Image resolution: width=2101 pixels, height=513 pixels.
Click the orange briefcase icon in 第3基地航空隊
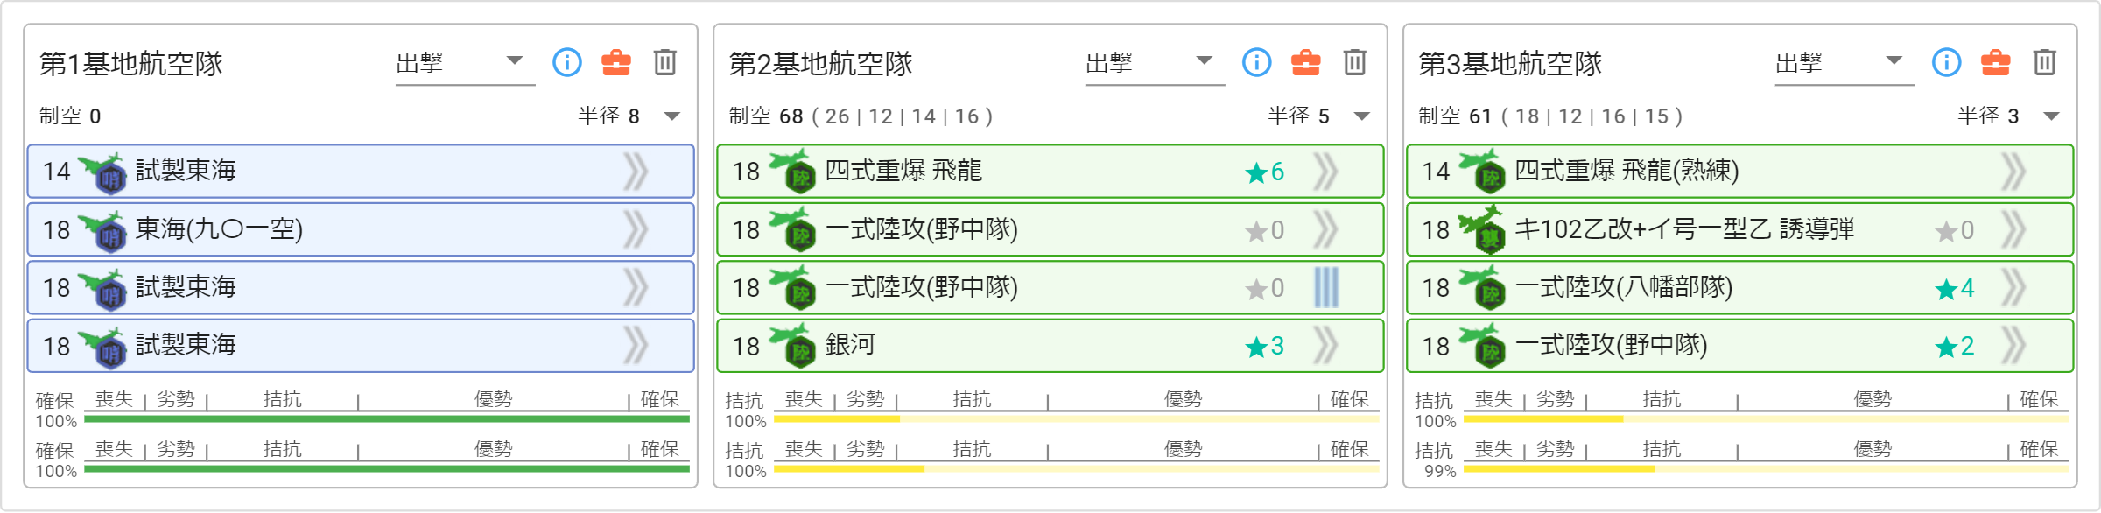coord(1996,62)
